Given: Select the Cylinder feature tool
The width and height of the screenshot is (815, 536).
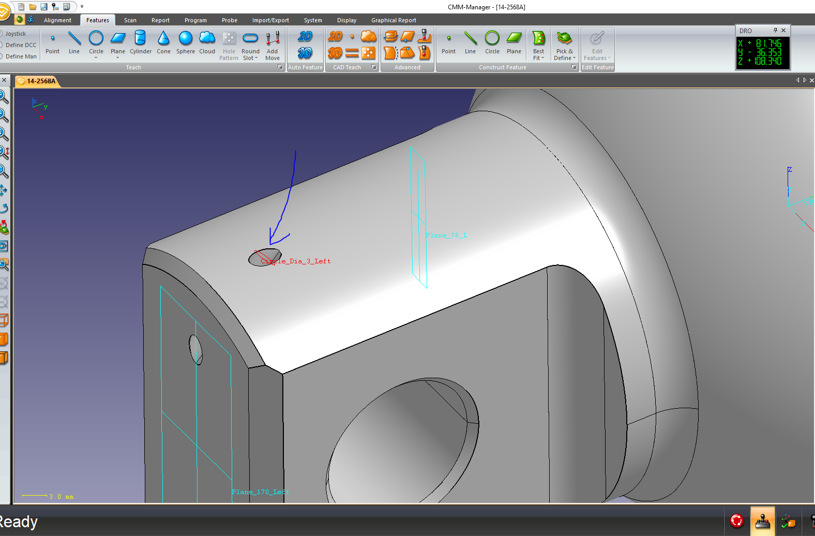Looking at the screenshot, I should (141, 42).
